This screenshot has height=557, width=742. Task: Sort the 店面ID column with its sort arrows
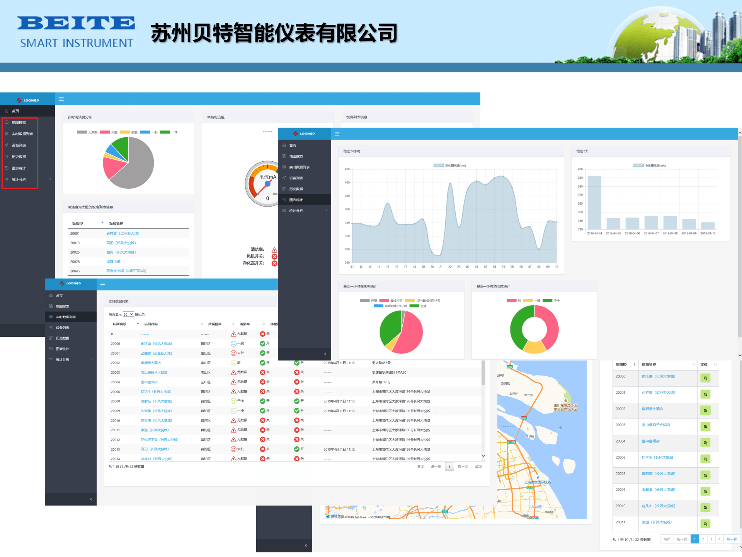point(634,364)
